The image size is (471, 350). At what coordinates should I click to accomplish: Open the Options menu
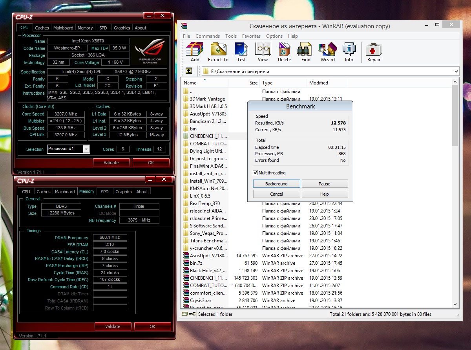[274, 36]
